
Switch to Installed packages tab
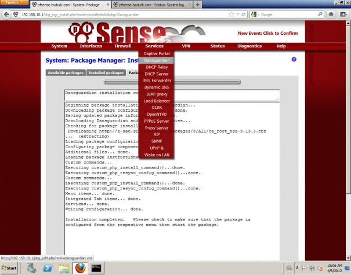[106, 72]
